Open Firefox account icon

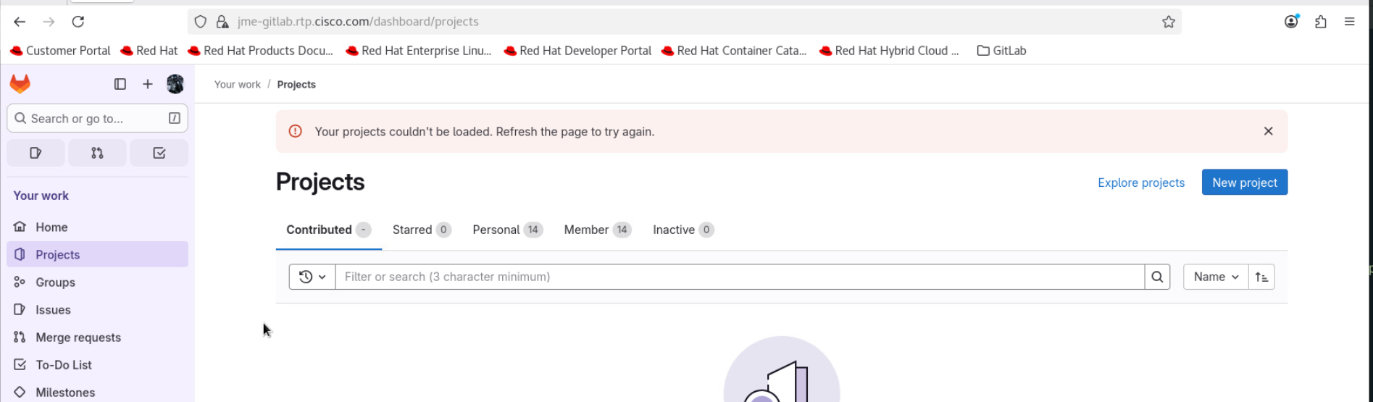pos(1292,22)
